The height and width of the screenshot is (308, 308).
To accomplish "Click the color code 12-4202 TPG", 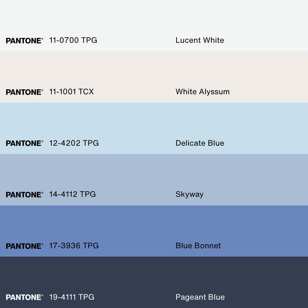I will point(74,143).
